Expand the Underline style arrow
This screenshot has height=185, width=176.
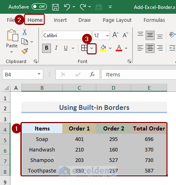(x=73, y=48)
